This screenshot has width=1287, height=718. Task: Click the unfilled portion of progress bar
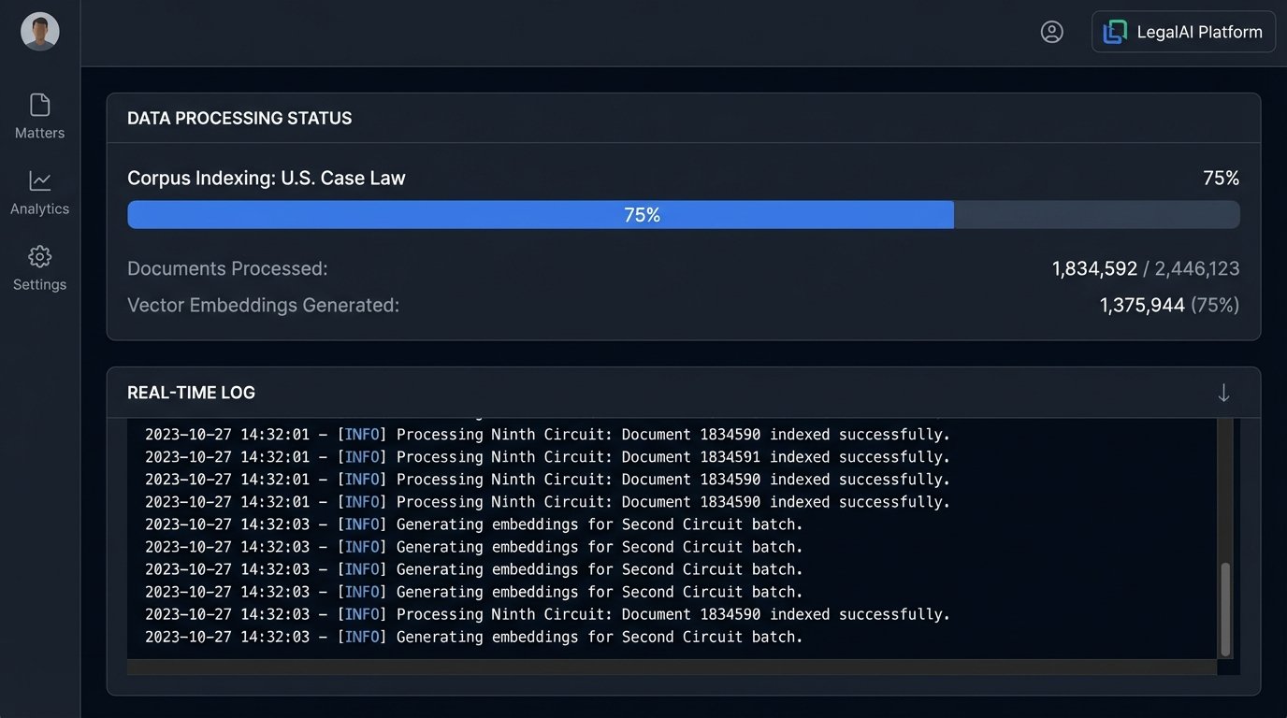[1096, 215]
